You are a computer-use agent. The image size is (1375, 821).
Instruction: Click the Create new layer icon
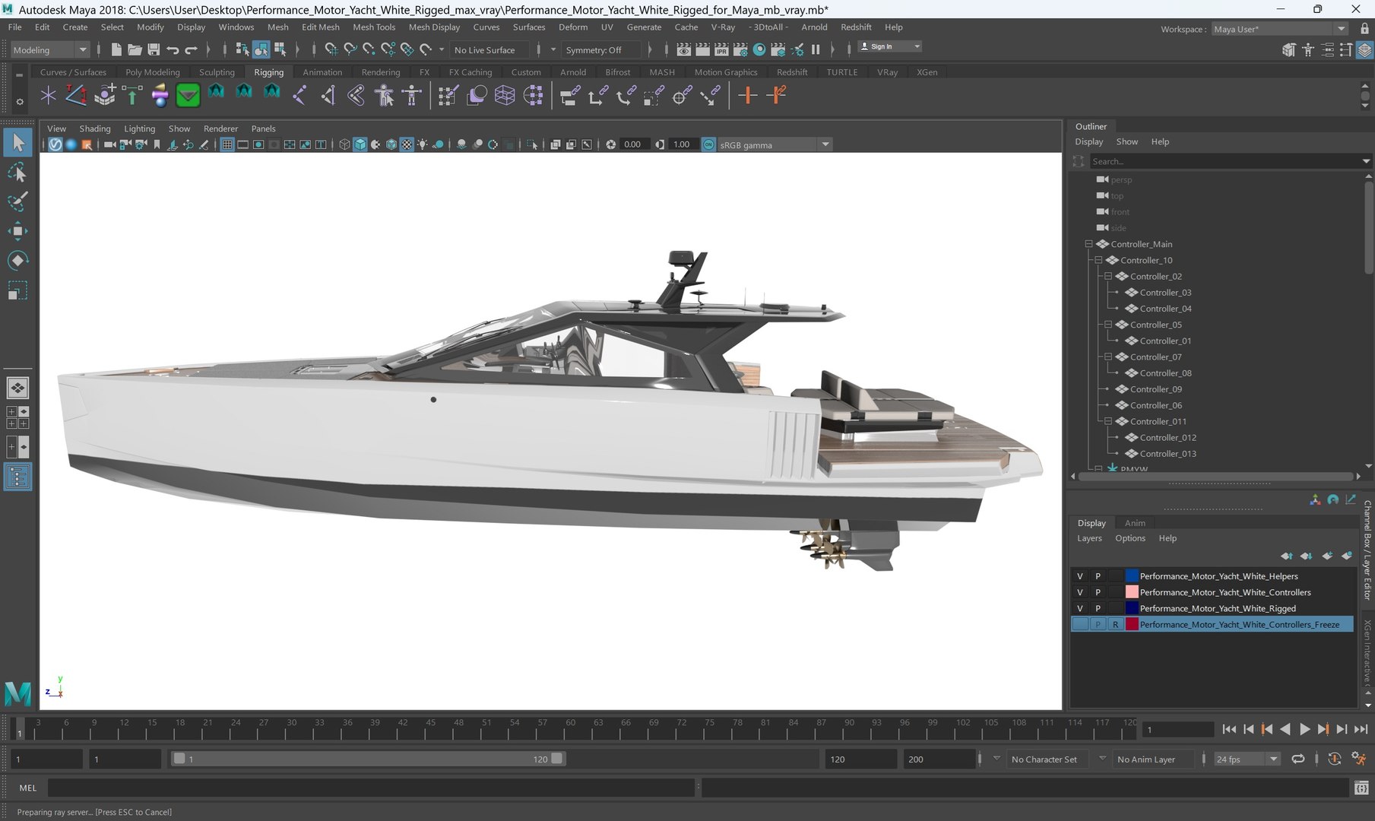tap(1327, 556)
